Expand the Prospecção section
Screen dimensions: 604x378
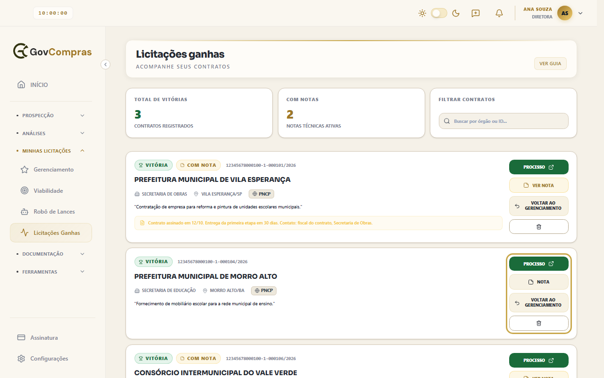click(x=51, y=115)
